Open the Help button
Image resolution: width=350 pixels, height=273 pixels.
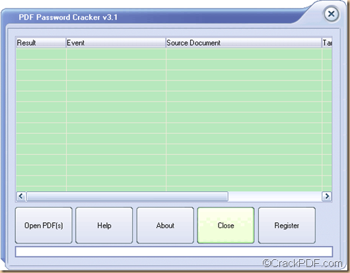click(104, 226)
